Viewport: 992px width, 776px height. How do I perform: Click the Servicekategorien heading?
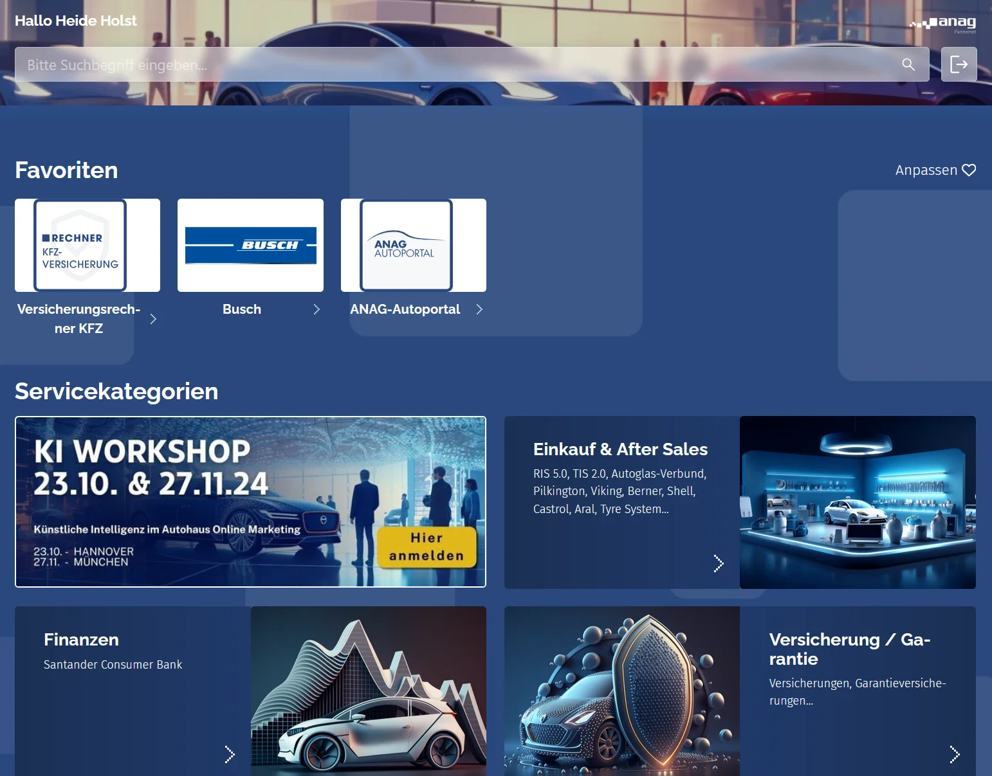click(x=116, y=391)
